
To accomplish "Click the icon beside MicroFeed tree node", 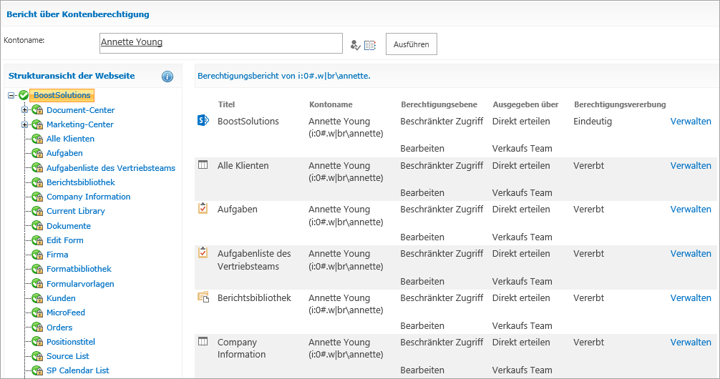I will (x=37, y=312).
